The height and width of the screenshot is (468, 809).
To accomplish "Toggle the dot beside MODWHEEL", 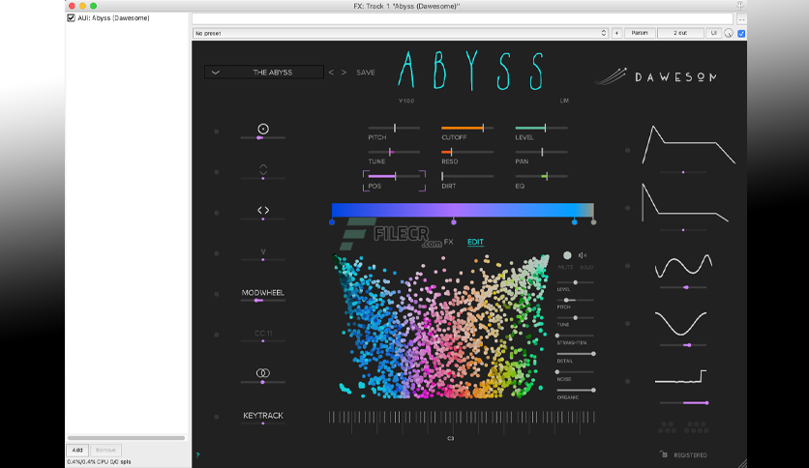I will (217, 294).
